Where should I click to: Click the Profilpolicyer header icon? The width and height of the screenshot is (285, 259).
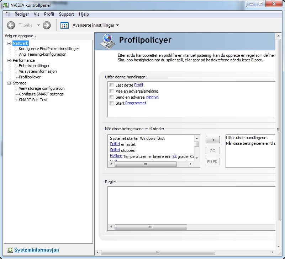pyautogui.click(x=107, y=42)
